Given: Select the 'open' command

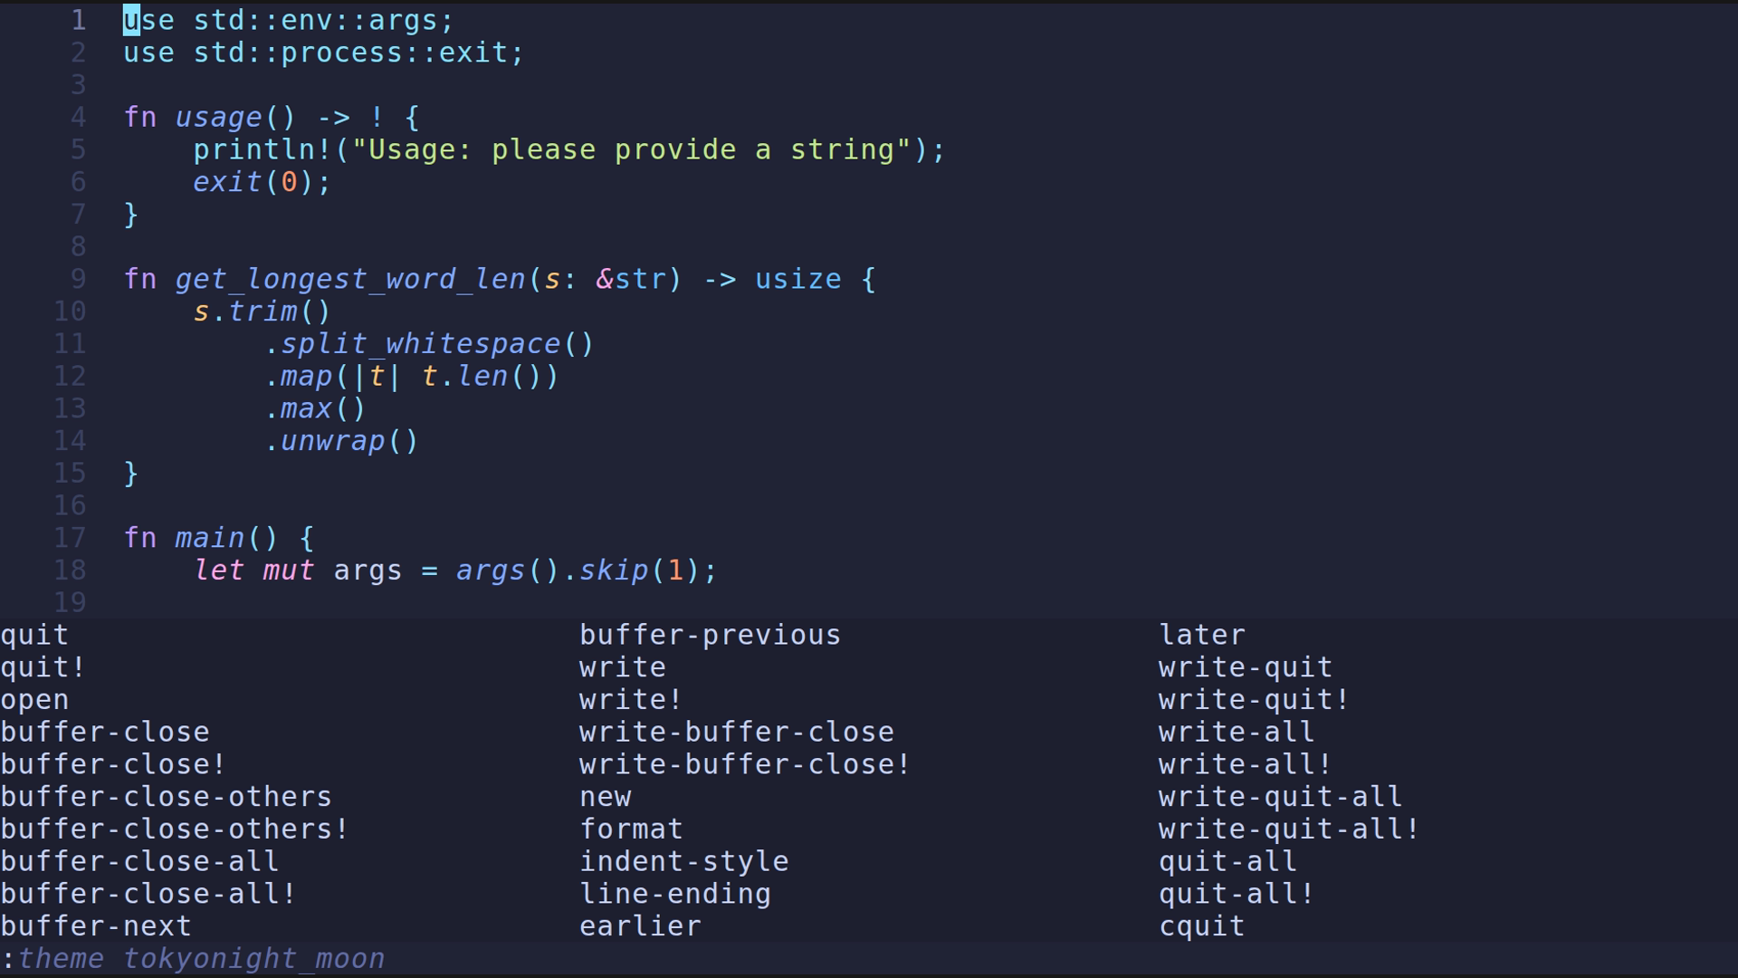Looking at the screenshot, I should click(x=34, y=700).
